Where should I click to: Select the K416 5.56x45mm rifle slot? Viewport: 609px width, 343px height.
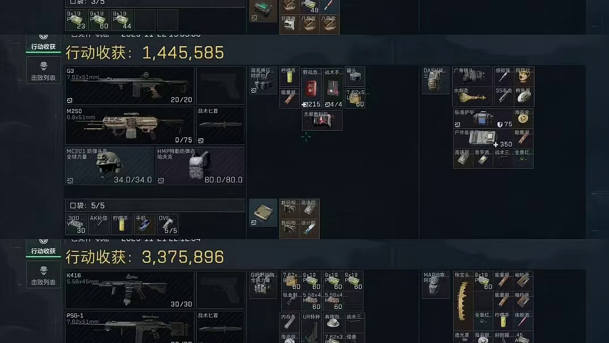[x=129, y=290]
